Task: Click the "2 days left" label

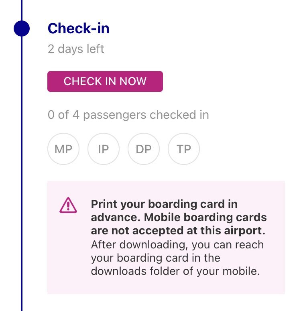Action: [x=75, y=49]
